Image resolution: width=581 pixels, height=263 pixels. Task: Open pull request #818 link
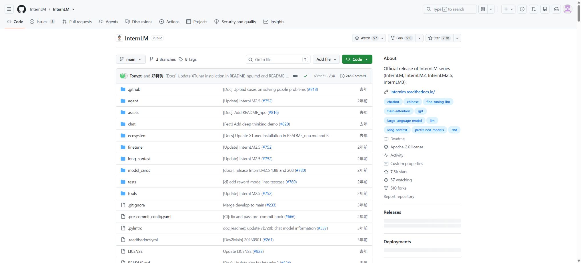312,89
